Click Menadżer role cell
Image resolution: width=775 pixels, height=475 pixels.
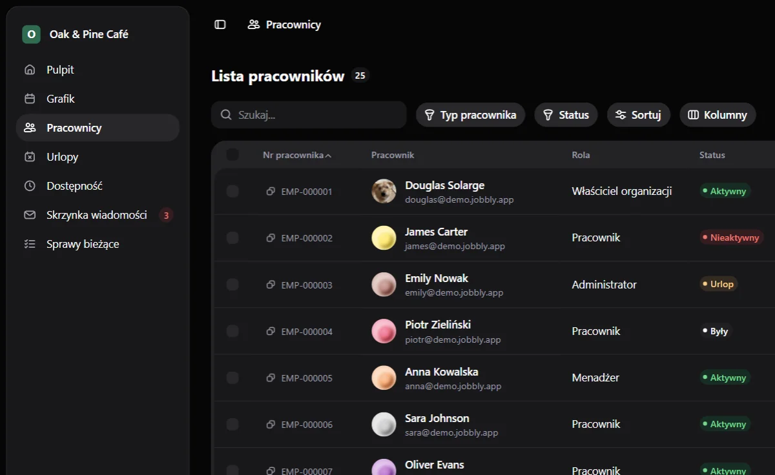595,378
